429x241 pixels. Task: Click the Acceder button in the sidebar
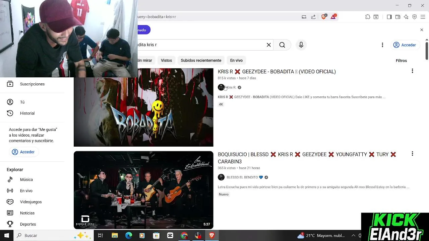tap(23, 152)
